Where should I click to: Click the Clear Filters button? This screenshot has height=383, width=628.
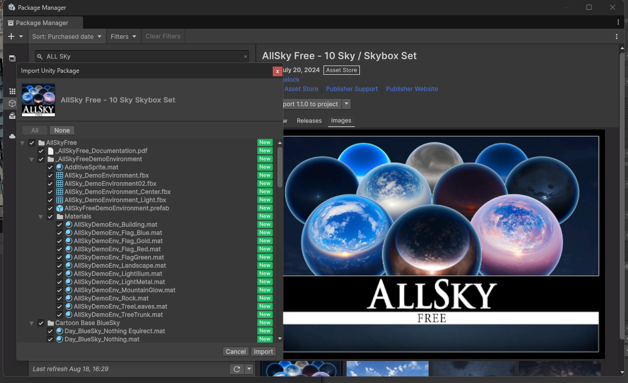pyautogui.click(x=163, y=36)
